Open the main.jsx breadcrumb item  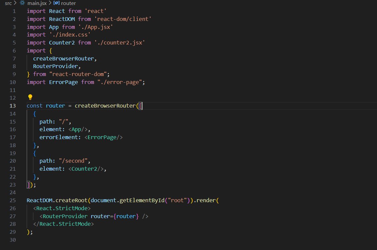coord(37,3)
